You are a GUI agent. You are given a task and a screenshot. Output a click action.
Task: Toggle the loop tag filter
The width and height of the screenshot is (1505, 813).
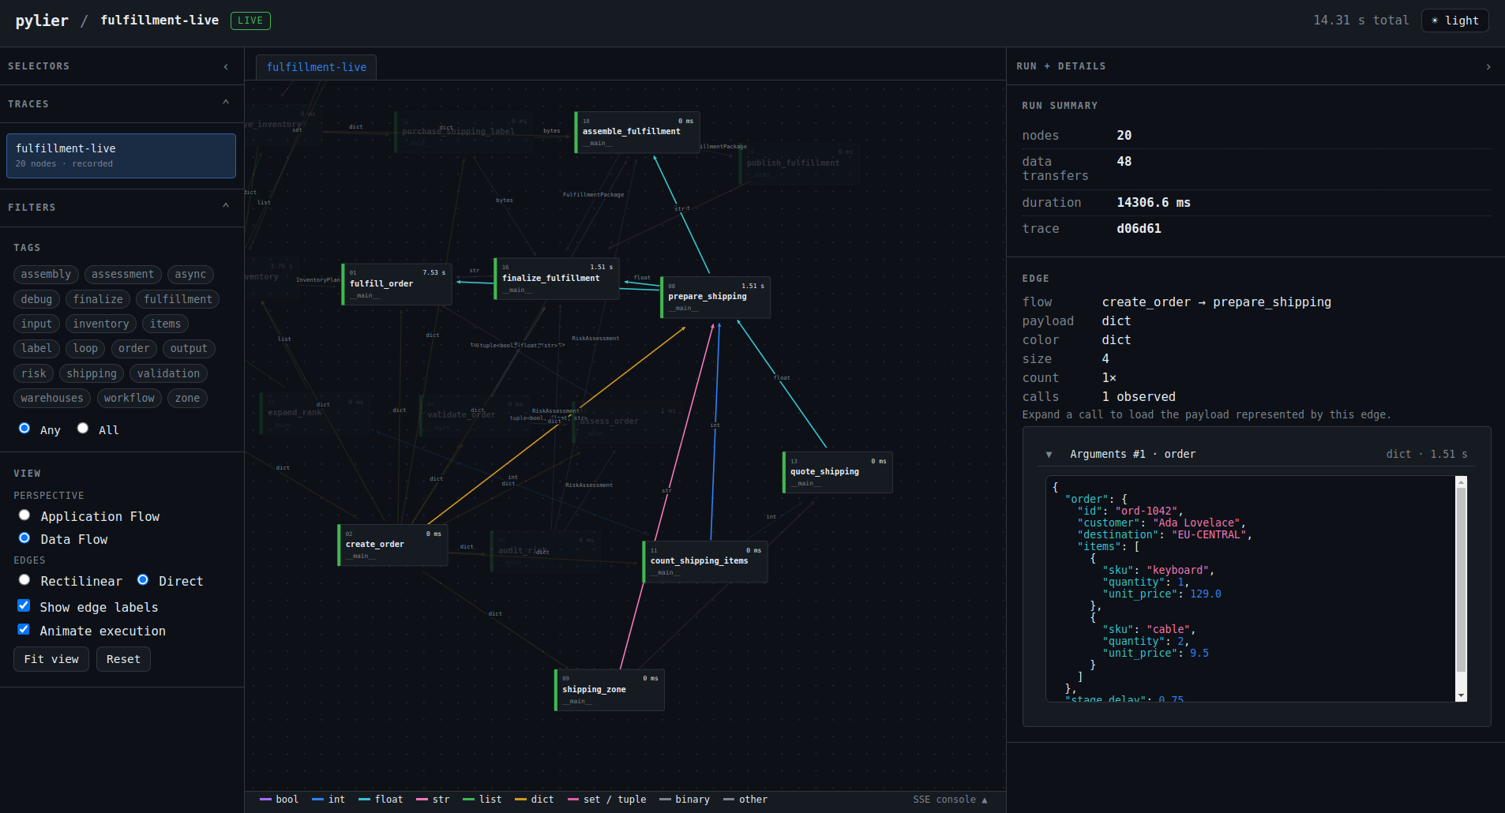pos(85,348)
